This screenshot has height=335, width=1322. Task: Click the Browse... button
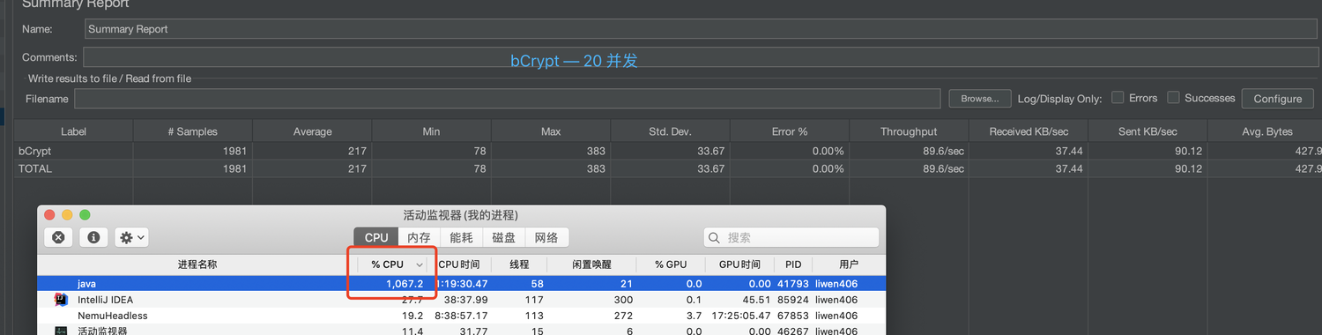979,99
